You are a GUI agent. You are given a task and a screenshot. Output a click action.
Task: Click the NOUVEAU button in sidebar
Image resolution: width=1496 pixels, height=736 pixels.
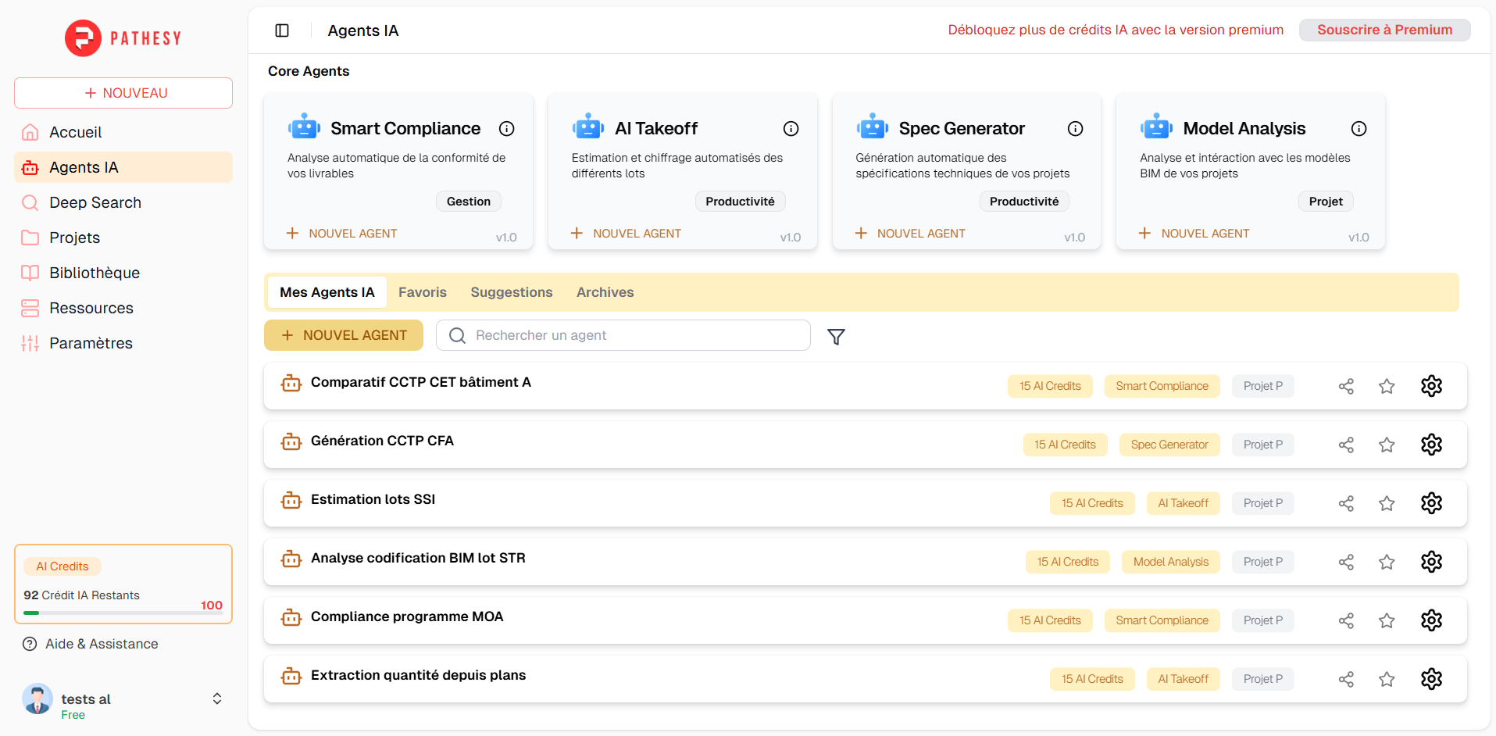click(x=123, y=93)
